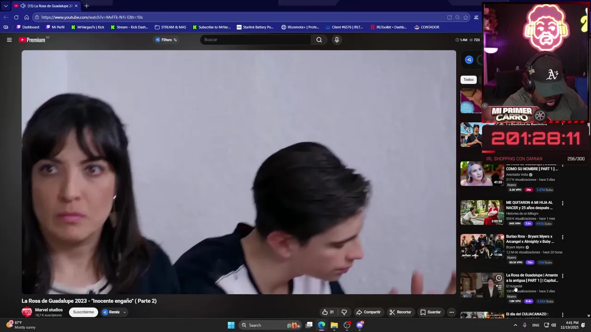Click the search magnifier button
Screen dimensions: 591x332
pos(319,40)
